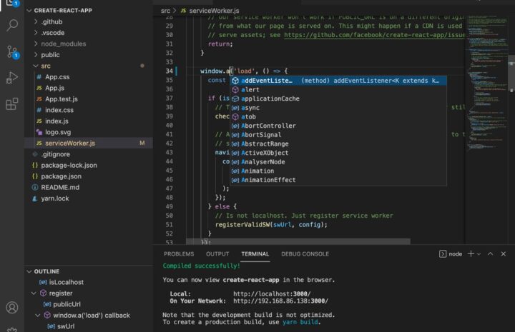
Task: Select isLocalhost in the outline
Action: [x=66, y=282]
